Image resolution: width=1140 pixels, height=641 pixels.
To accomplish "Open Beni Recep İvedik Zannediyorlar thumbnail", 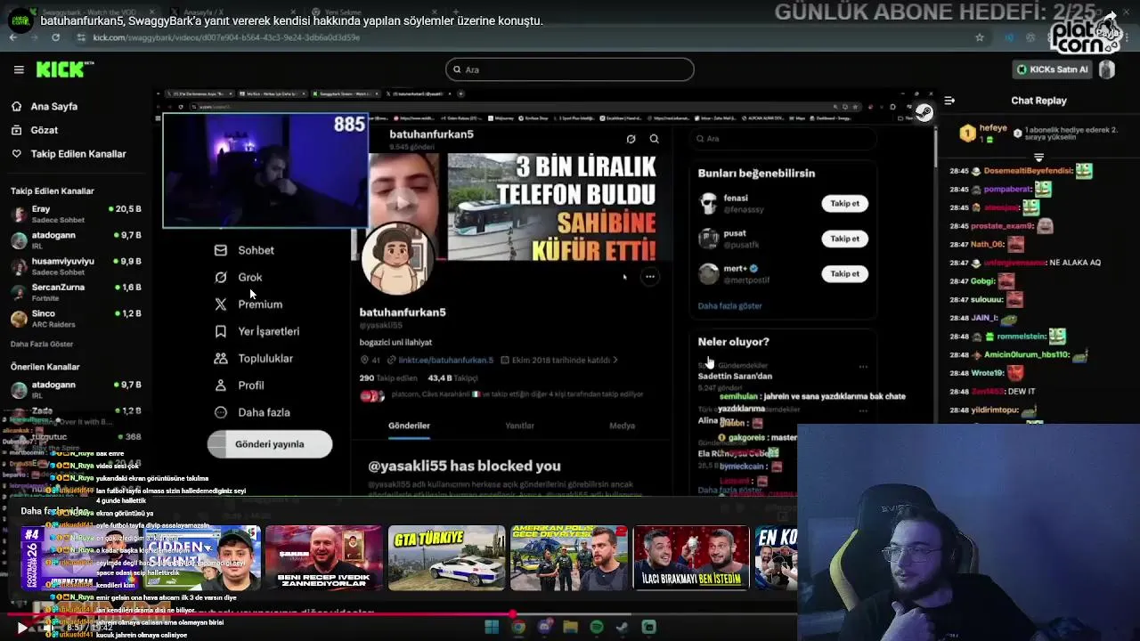I will [x=323, y=557].
